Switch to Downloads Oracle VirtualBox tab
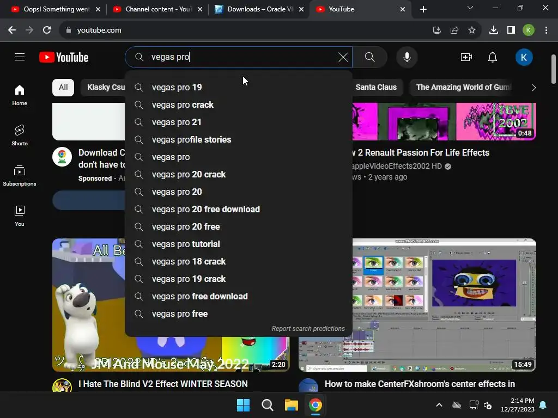 pos(259,9)
